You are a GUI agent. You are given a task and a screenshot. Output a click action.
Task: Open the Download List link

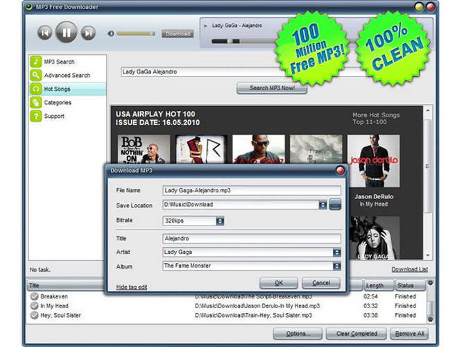[x=409, y=269]
